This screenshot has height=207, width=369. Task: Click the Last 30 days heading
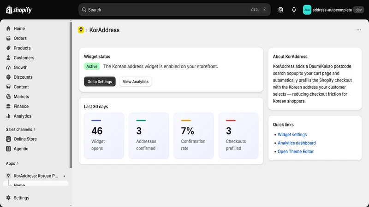click(96, 107)
